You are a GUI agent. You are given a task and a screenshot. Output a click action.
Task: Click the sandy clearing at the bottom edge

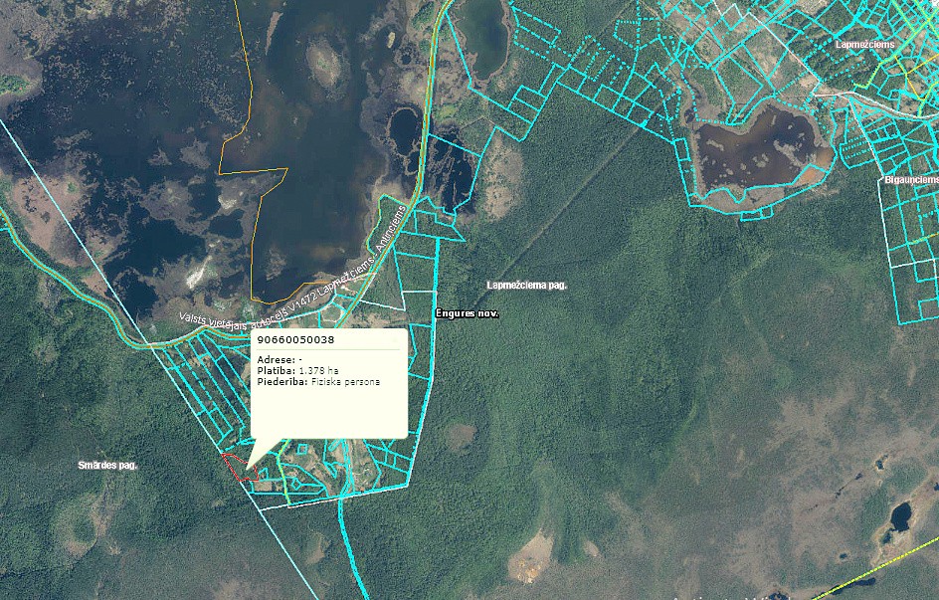click(532, 557)
